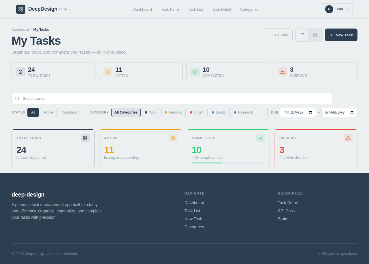369x264 pixels.
Task: Filter status by Completed
Action: point(70,112)
